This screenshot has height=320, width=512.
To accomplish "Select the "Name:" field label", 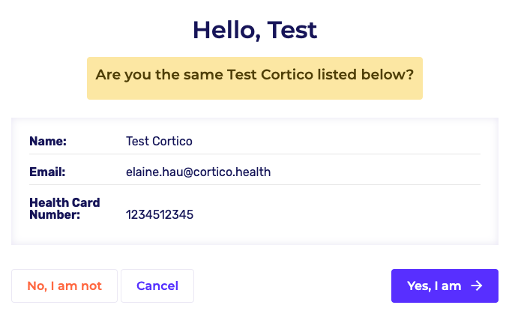I will 48,141.
